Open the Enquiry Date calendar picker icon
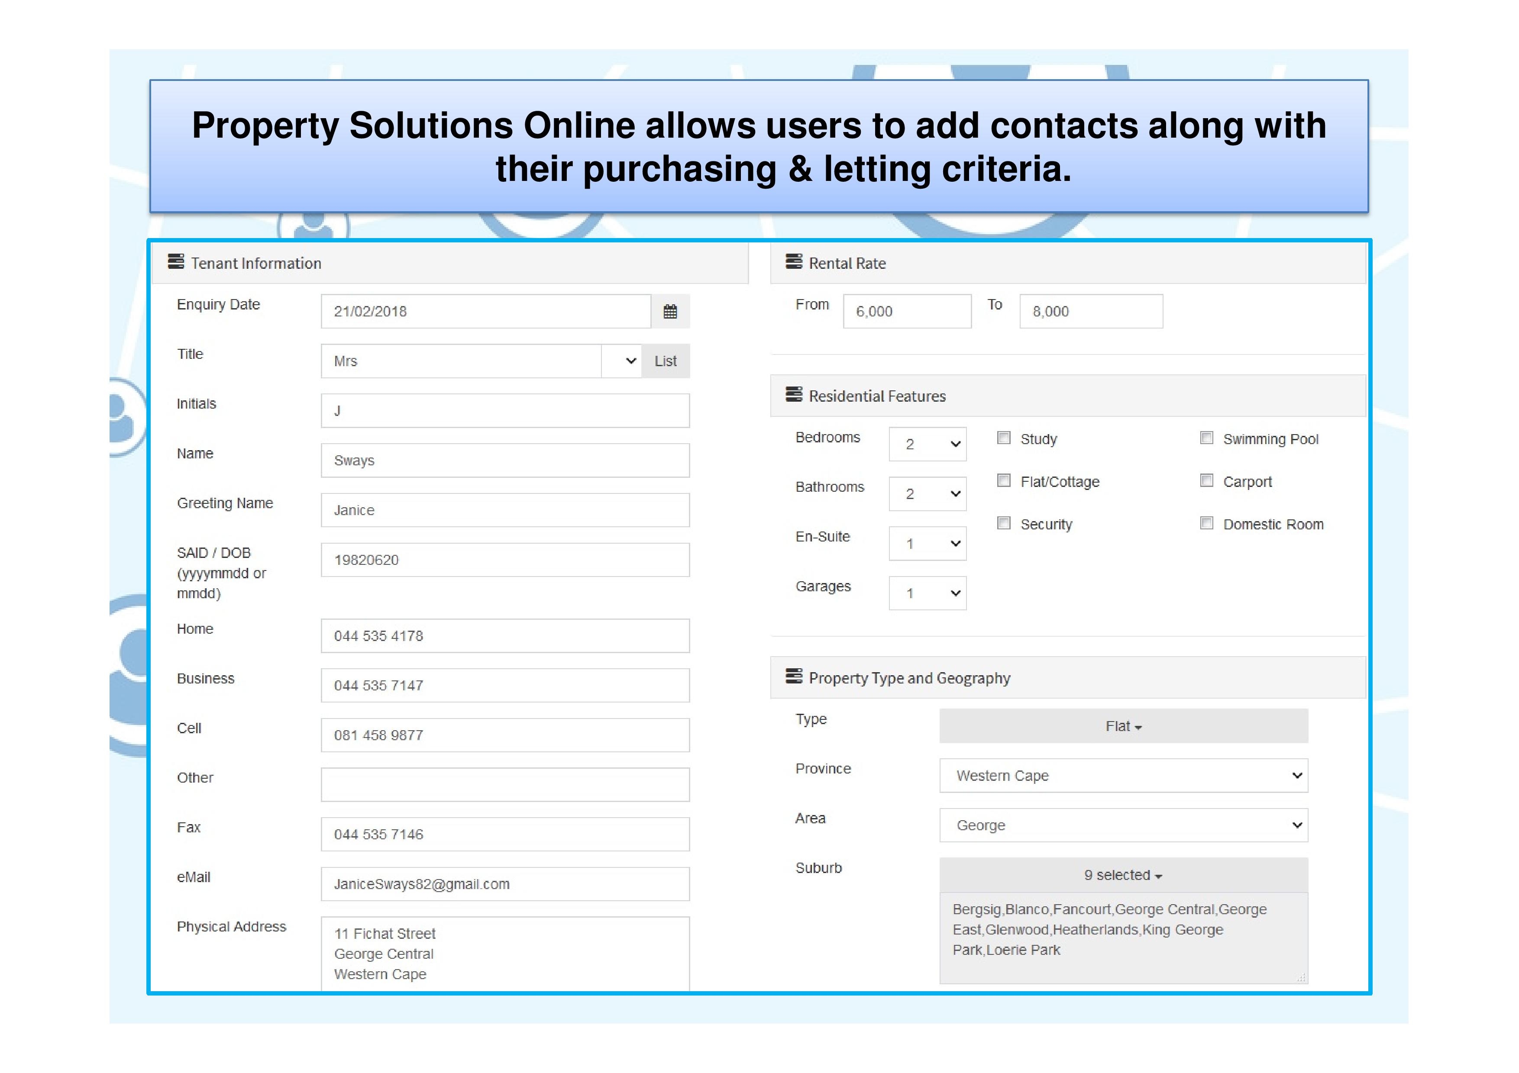This screenshot has width=1519, height=1073. 669,311
